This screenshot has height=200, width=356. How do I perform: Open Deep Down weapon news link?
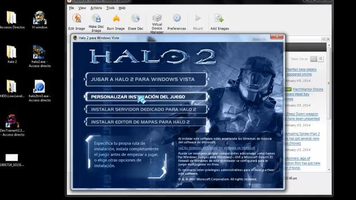pyautogui.click(x=303, y=116)
